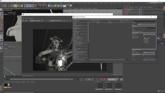The image size is (165, 93).
Task: Open RenderView Beauty AOV dropdown
Action: pos(35,21)
